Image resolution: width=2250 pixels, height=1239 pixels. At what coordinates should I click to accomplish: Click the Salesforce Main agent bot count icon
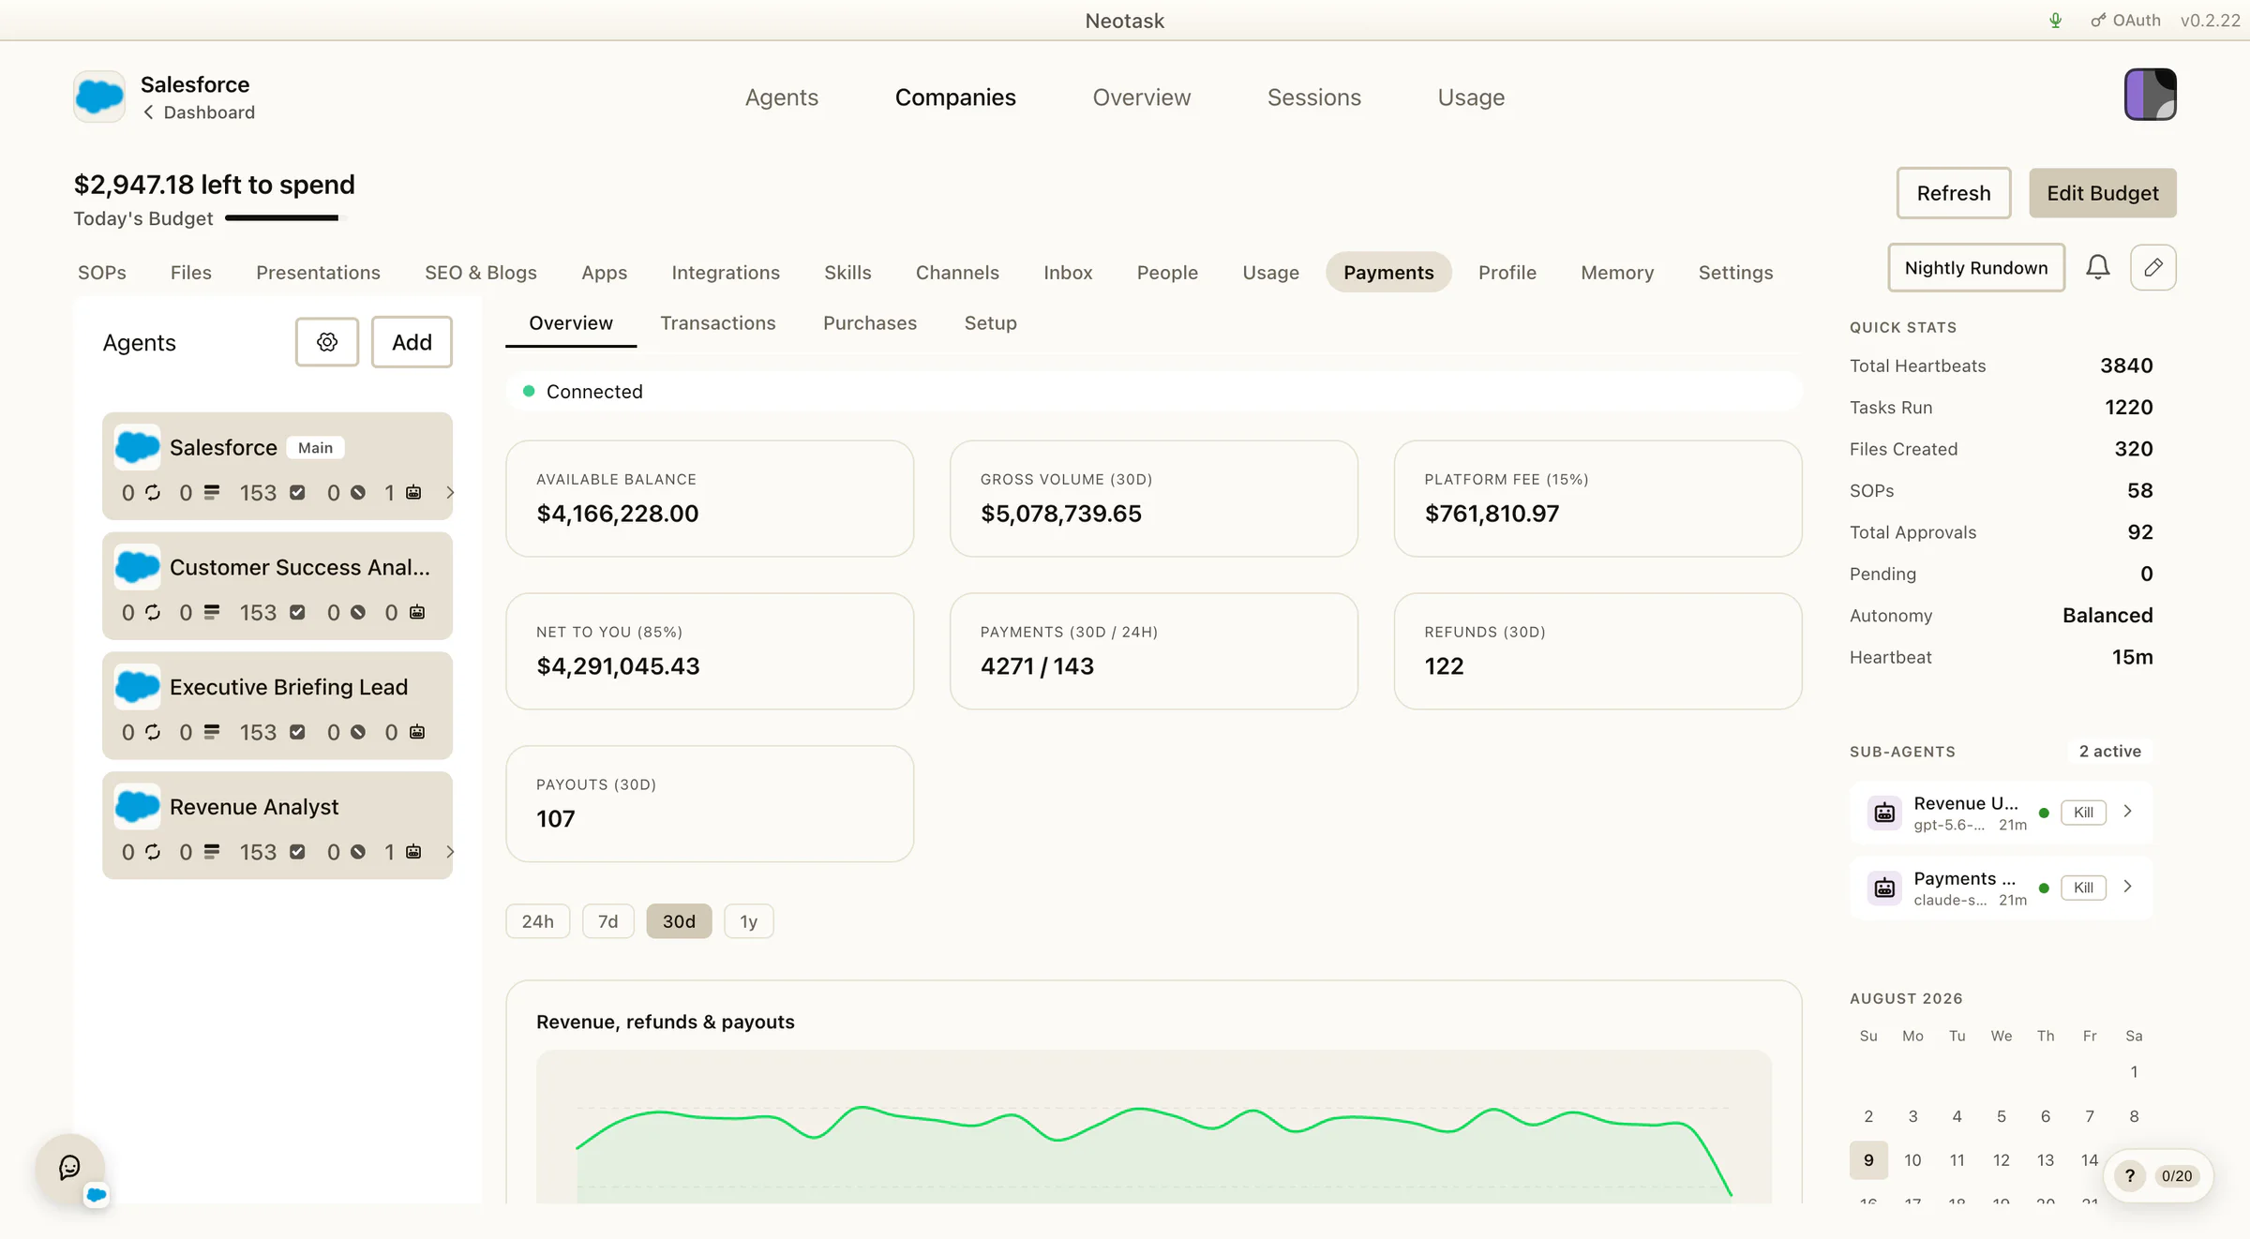click(x=413, y=492)
